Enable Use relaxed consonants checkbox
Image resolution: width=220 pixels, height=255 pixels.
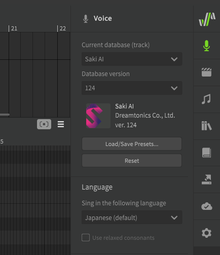coord(86,238)
